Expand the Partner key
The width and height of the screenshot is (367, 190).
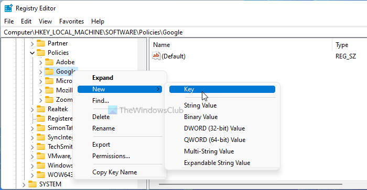pyautogui.click(x=32, y=44)
